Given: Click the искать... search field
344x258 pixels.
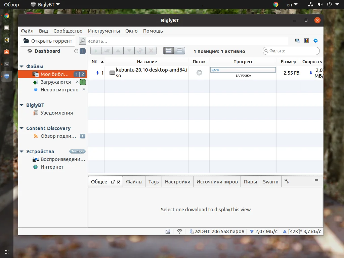Looking at the screenshot, I should tap(187, 41).
